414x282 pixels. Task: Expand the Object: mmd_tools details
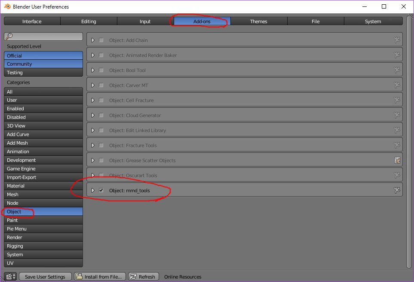click(93, 190)
